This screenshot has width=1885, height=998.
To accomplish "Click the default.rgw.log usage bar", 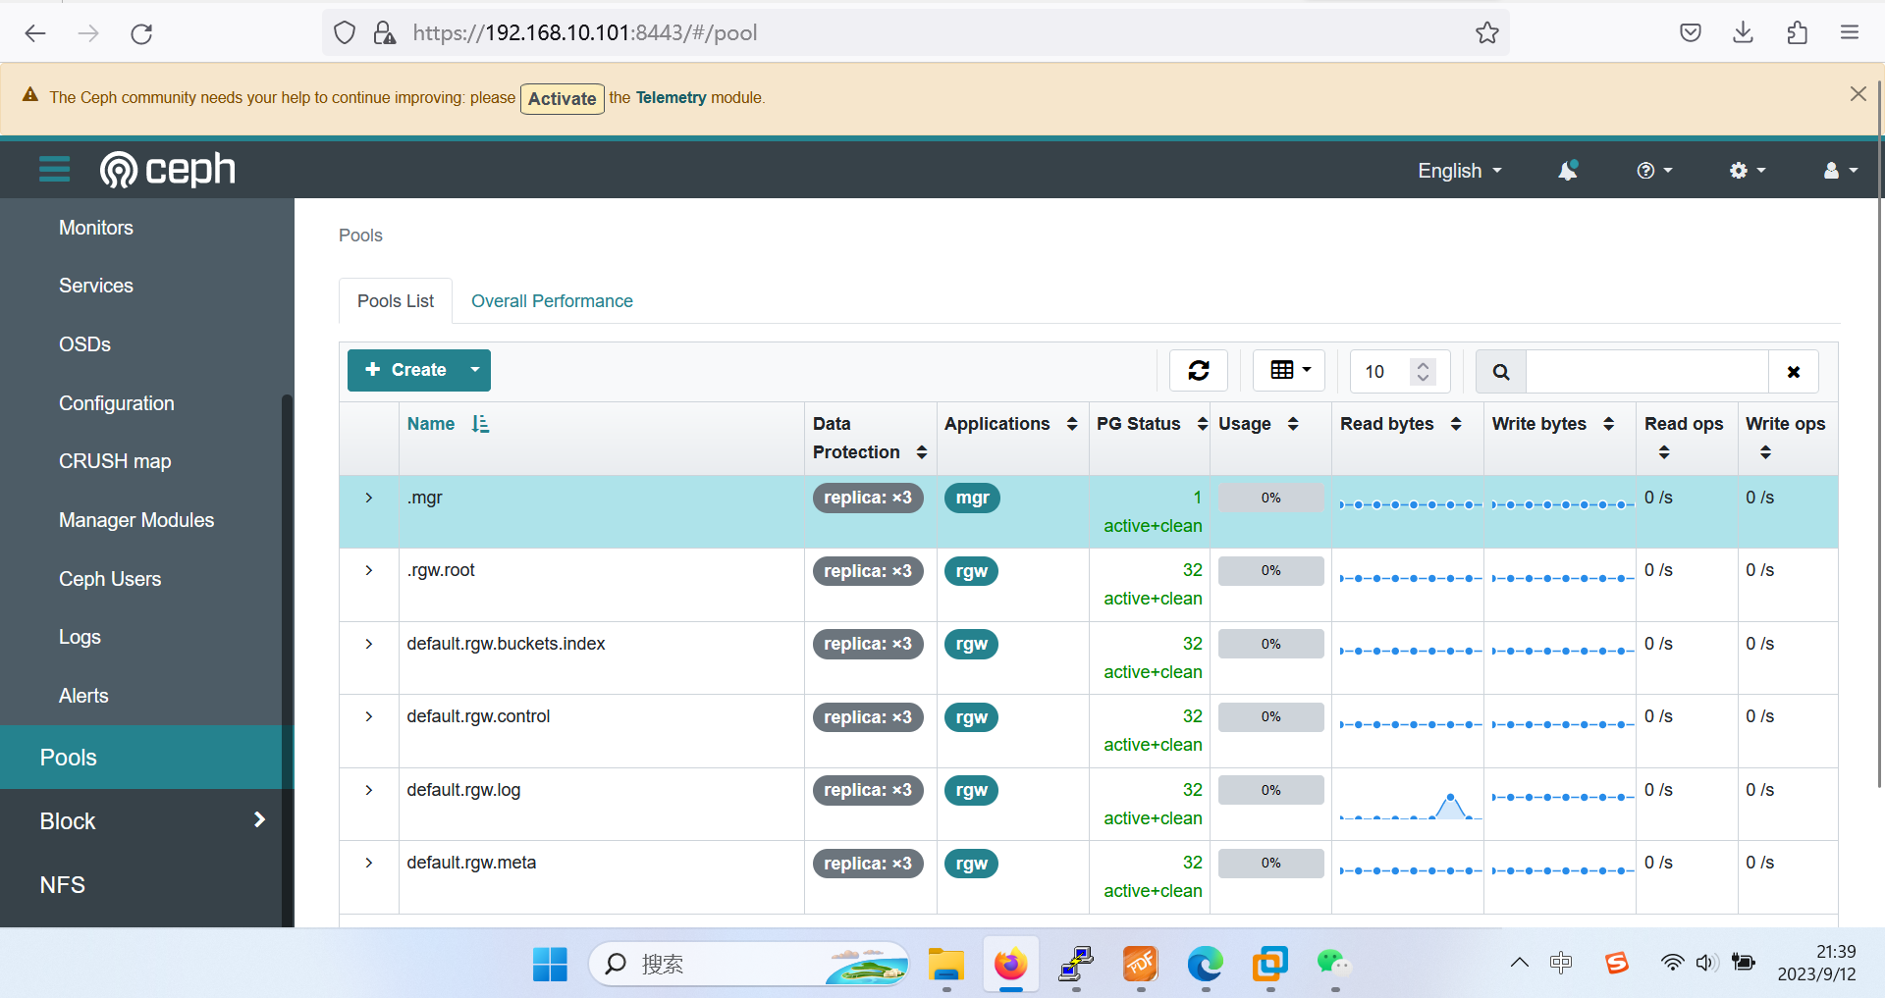I will [1270, 790].
